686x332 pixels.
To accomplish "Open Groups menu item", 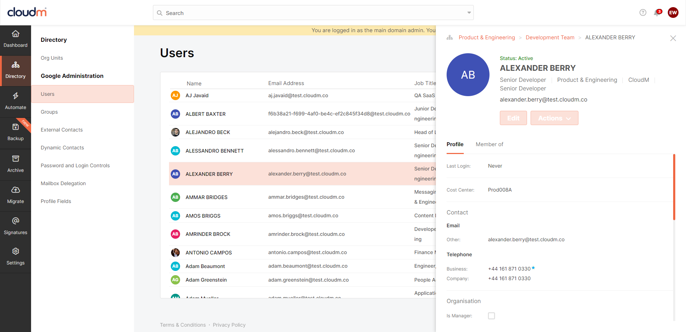I will pyautogui.click(x=49, y=112).
